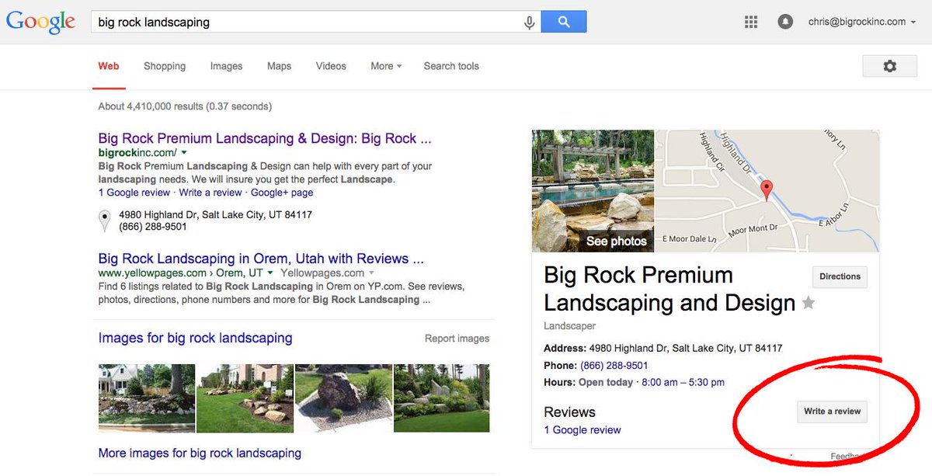932x476 pixels.
Task: Click the map pin icon beside address
Action: coord(105,221)
